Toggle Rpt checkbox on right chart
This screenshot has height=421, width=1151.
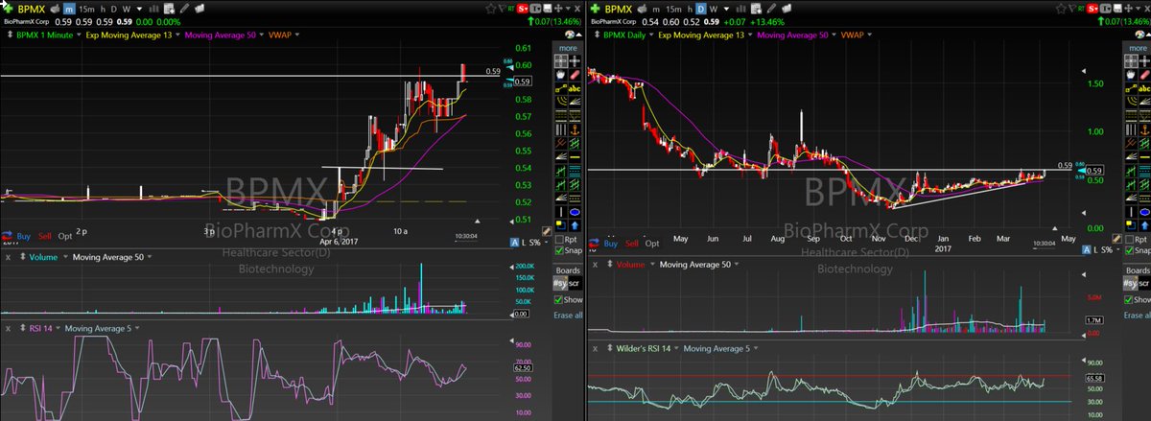click(1130, 240)
